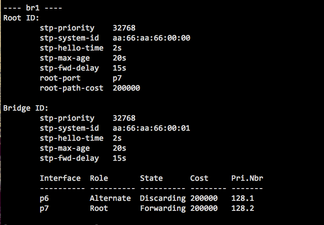Click the Interface column header
Image resolution: width=324 pixels, height=225 pixels.
[x=60, y=178]
